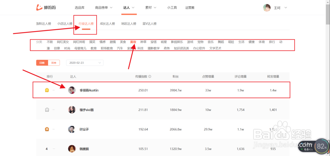Open avatar of the 250.01 index creator

[x=72, y=90]
